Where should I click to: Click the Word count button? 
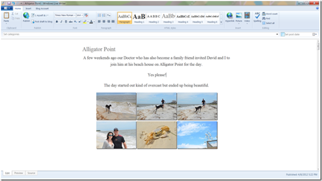point(270,14)
